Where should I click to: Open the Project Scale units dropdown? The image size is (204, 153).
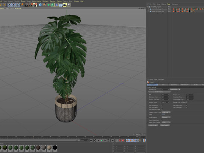[175, 90]
